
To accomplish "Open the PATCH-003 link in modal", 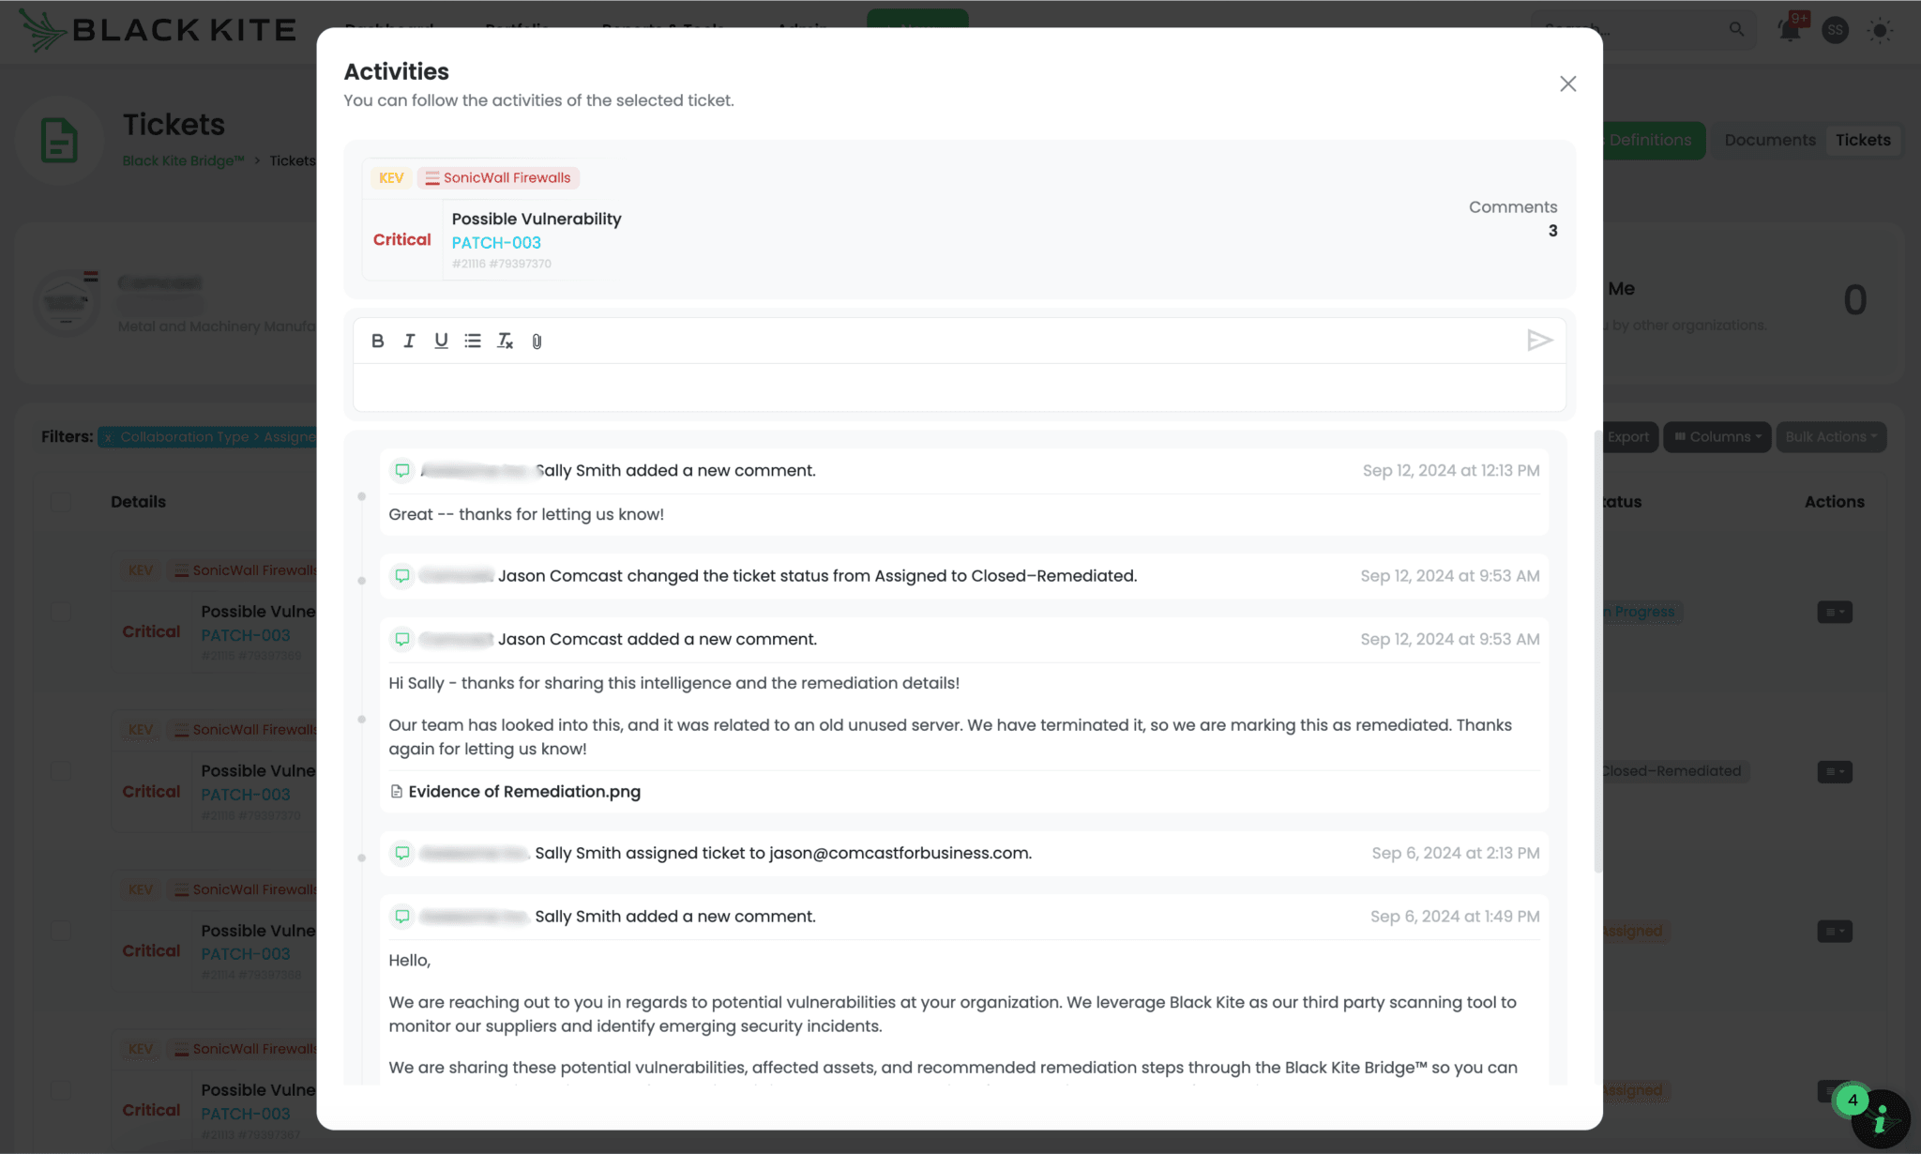I will click(496, 242).
